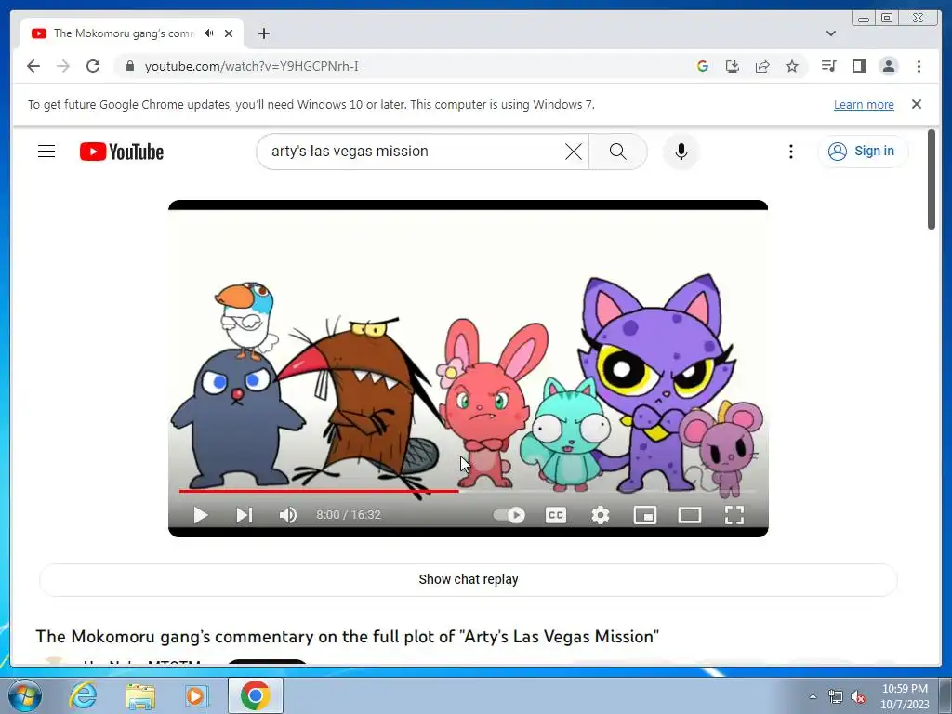
Task: Click the video title text
Action: 348,636
